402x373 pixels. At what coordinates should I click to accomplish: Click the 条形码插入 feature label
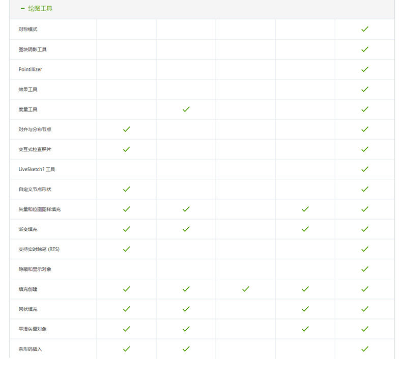(x=30, y=349)
